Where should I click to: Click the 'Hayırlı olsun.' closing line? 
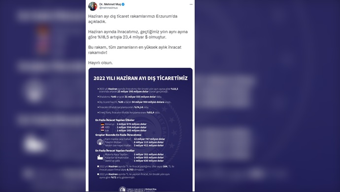click(101, 63)
